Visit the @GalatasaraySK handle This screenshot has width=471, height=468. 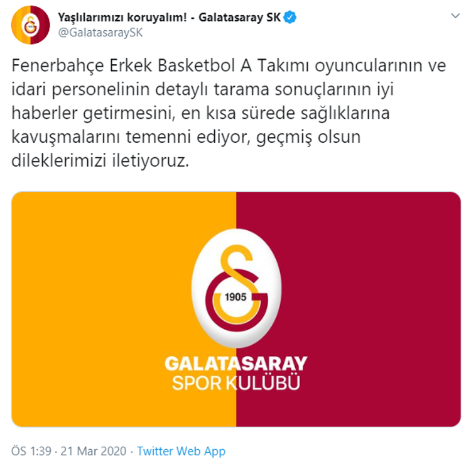click(100, 33)
